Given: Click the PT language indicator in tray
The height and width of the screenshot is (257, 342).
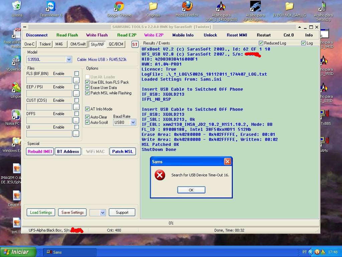Looking at the screenshot, I should (x=305, y=252).
